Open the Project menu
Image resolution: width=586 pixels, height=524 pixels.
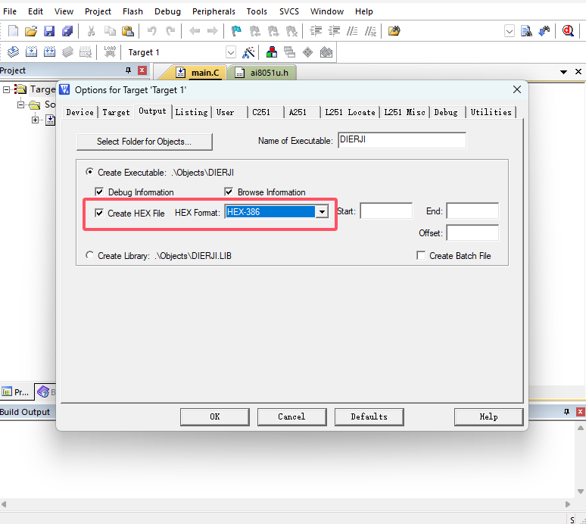click(98, 11)
